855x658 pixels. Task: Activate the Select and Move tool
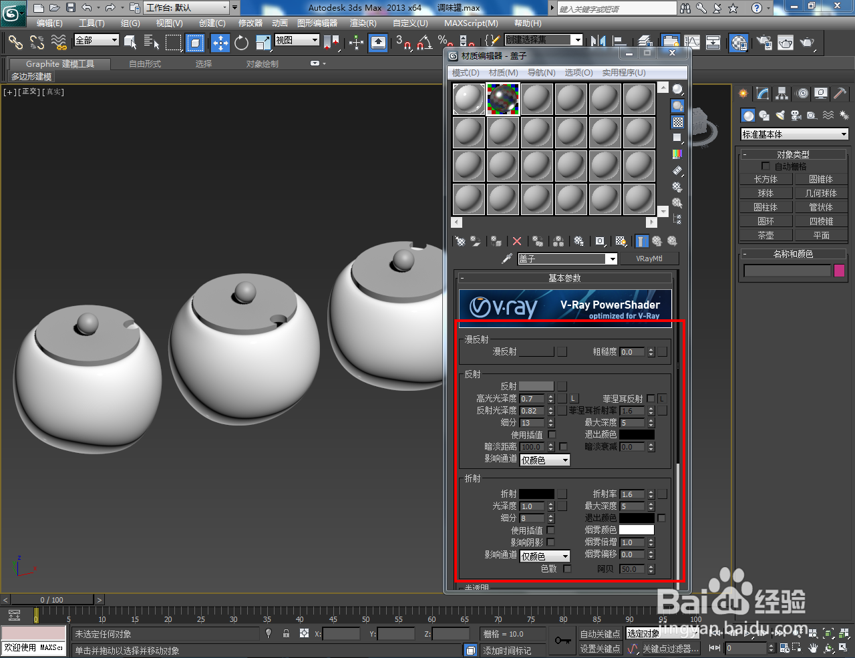[x=220, y=43]
